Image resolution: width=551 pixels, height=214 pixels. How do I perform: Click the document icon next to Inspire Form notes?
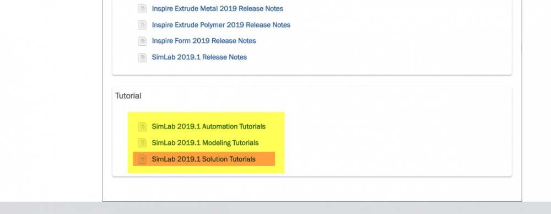pos(142,41)
